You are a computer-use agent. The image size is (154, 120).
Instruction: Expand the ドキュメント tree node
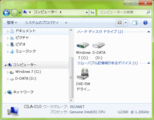coord(8,31)
